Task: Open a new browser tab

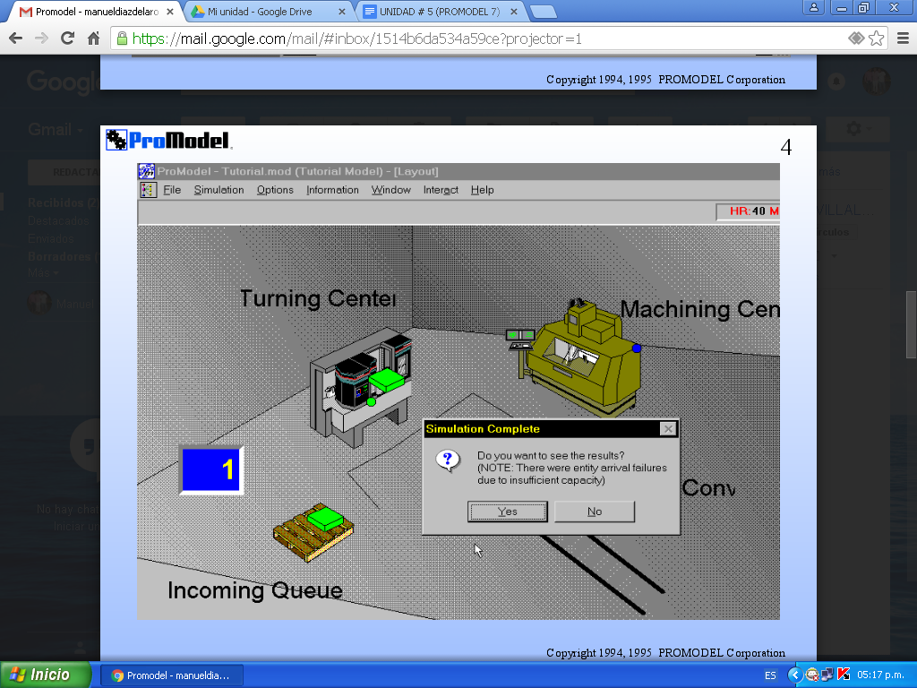Action: (x=543, y=12)
